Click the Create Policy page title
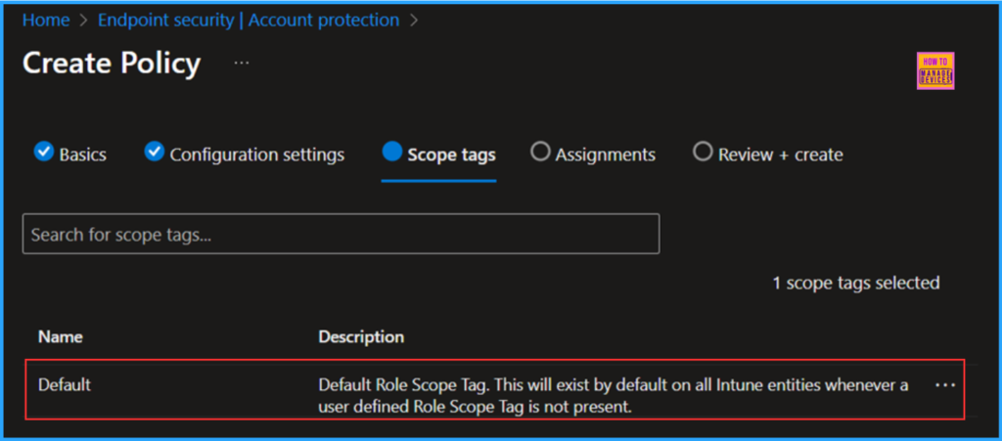Viewport: 1002px width, 441px height. click(112, 64)
